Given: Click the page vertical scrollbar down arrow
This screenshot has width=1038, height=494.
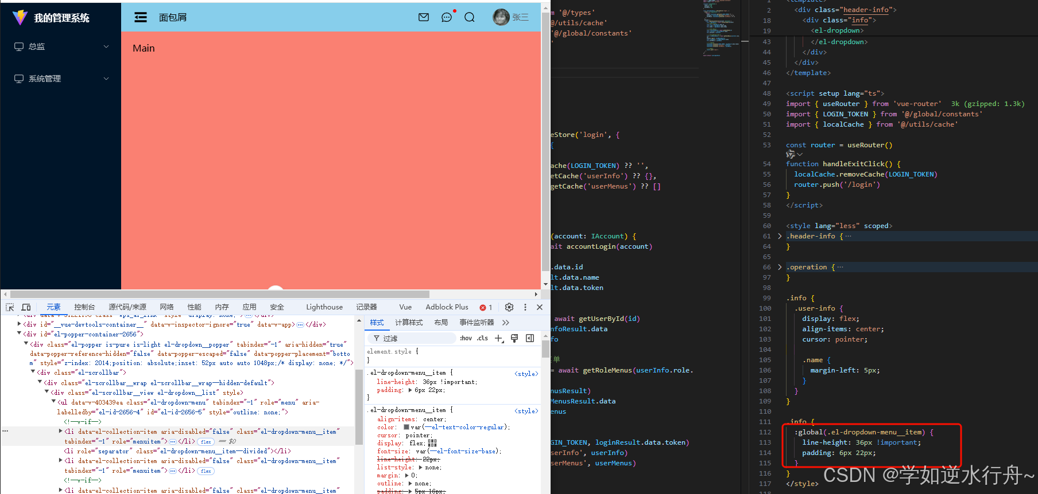Looking at the screenshot, I should [545, 284].
